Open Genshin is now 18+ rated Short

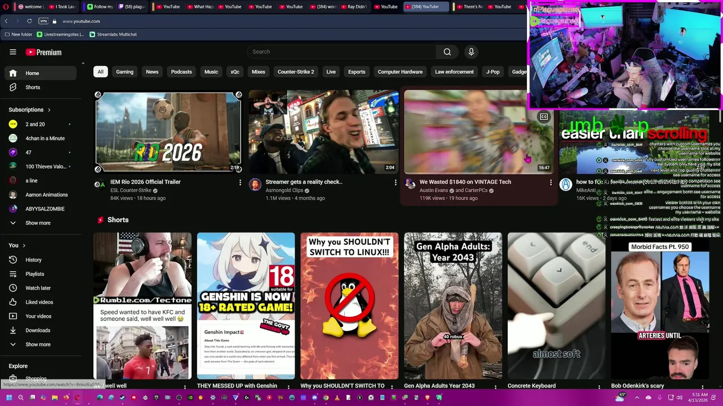coord(246,306)
